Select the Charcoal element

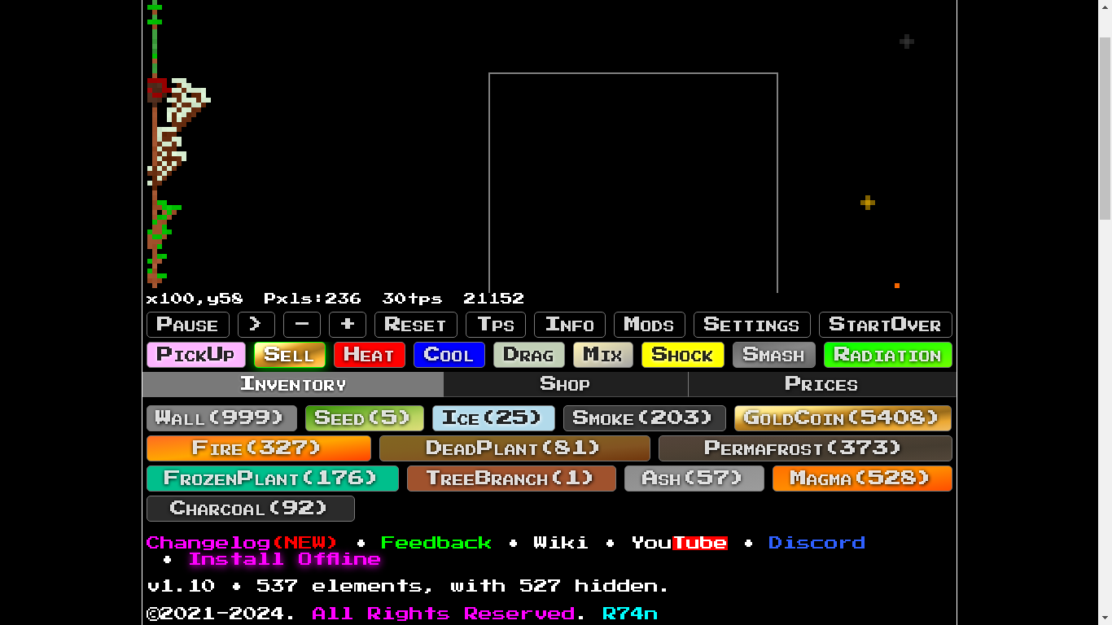pyautogui.click(x=250, y=508)
